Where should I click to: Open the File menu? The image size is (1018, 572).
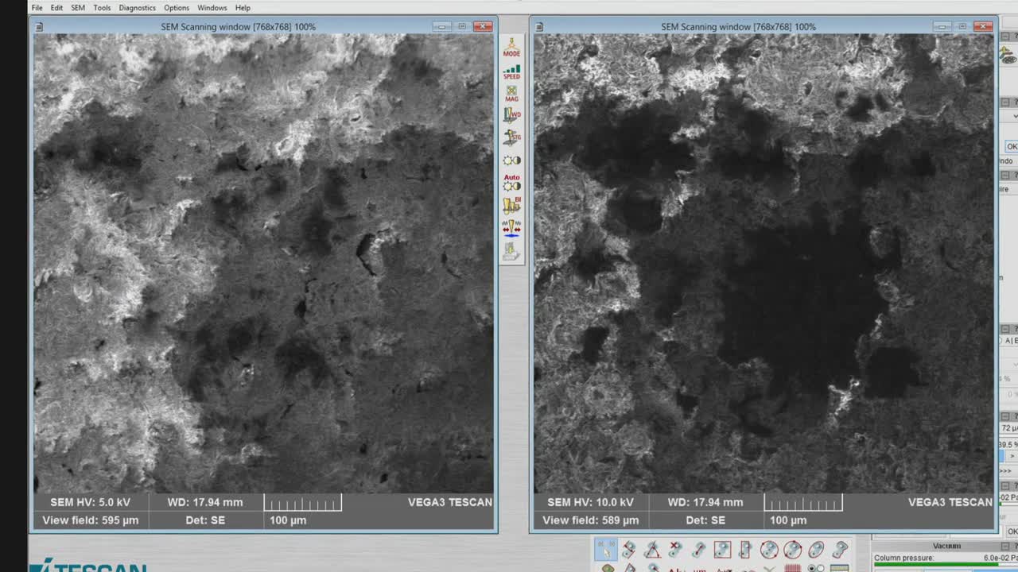click(37, 8)
